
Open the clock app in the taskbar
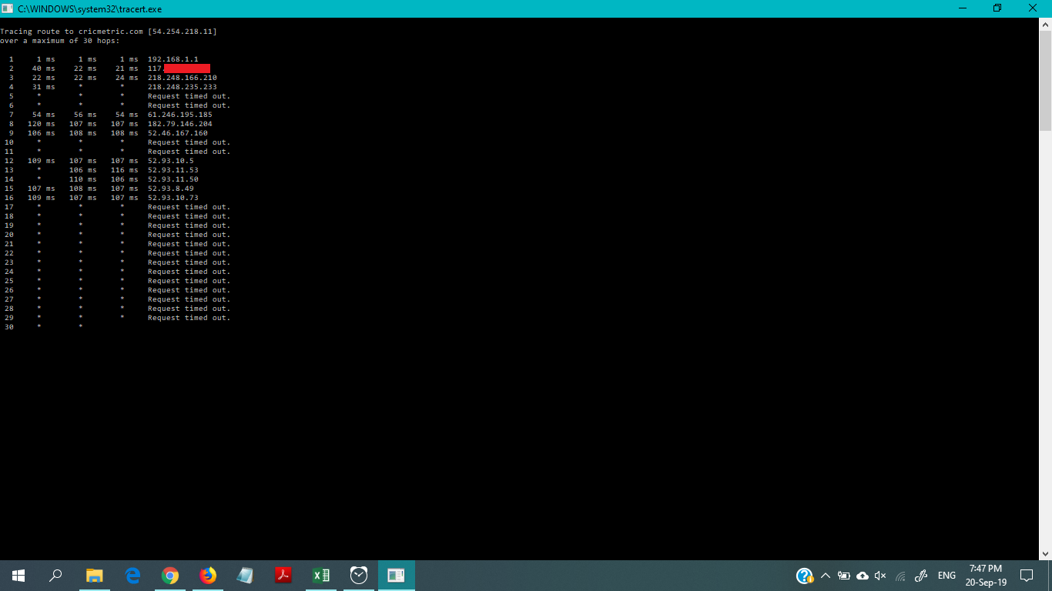pos(359,576)
